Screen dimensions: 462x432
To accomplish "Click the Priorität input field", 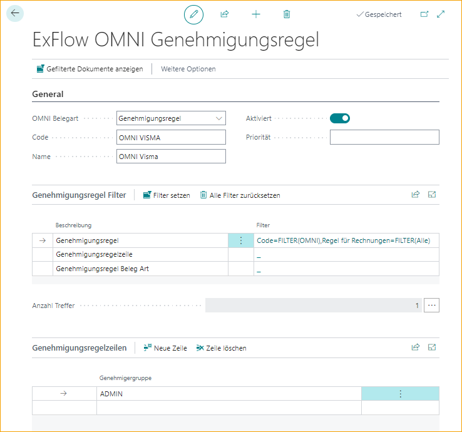I will [384, 137].
